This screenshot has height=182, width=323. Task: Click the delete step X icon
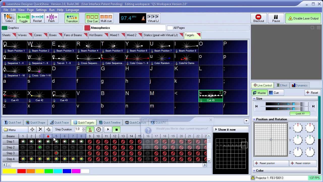[x=40, y=129]
